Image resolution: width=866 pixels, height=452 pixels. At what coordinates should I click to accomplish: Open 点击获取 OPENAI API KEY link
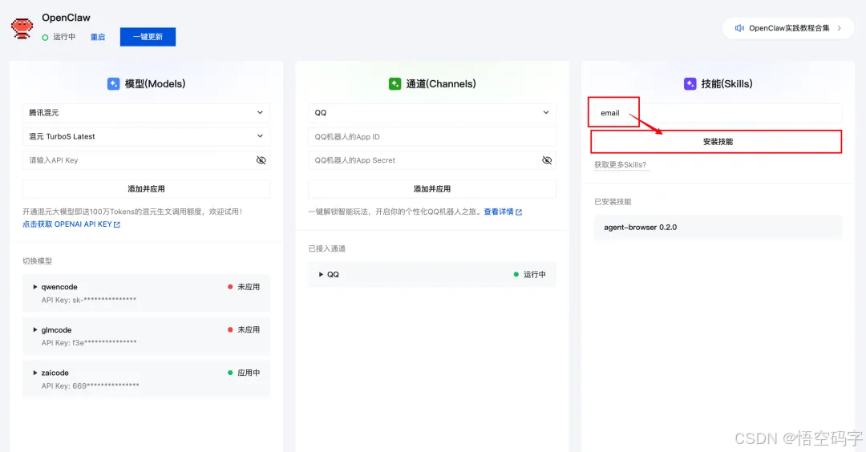(x=71, y=224)
